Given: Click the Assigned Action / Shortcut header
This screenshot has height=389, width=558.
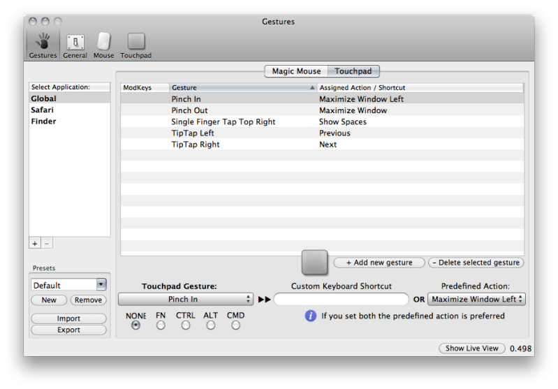Looking at the screenshot, I should pyautogui.click(x=420, y=87).
